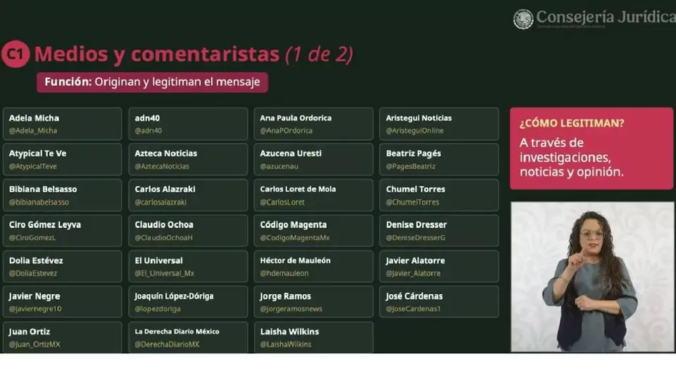Select the Joaquín López-Dóriga card
This screenshot has height=380, width=676.
click(x=188, y=302)
